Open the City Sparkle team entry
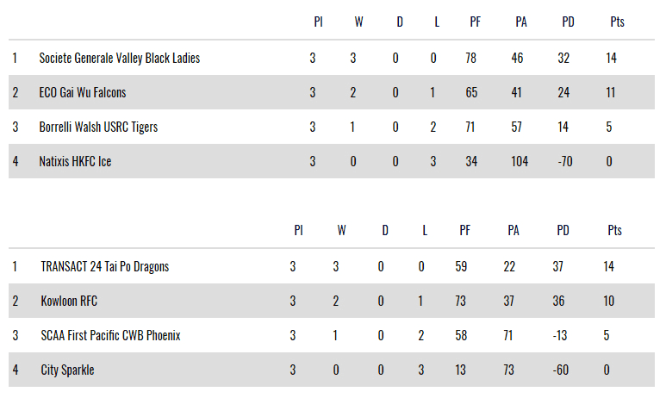 click(67, 370)
